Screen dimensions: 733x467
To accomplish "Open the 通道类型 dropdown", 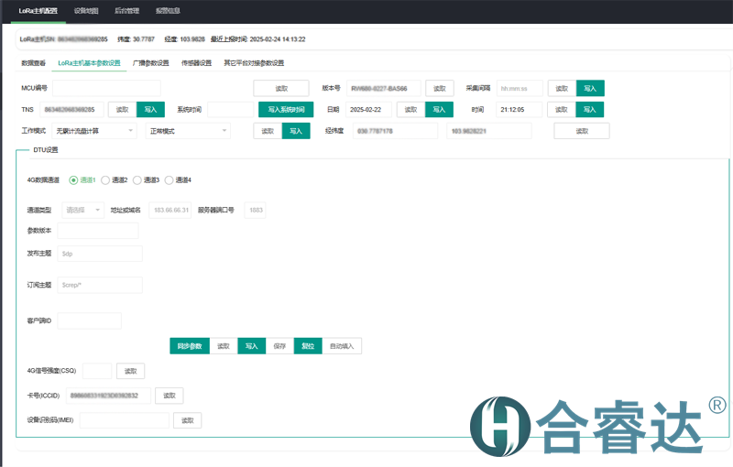I will click(x=83, y=210).
